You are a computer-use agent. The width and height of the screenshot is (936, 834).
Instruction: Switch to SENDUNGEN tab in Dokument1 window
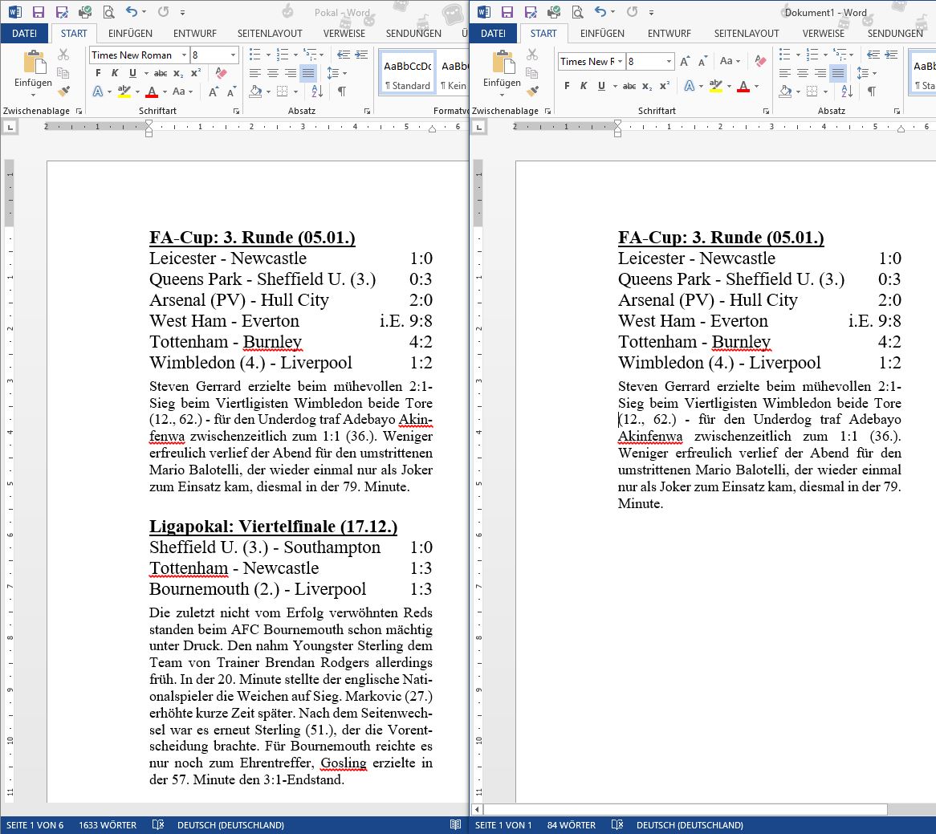(x=895, y=34)
